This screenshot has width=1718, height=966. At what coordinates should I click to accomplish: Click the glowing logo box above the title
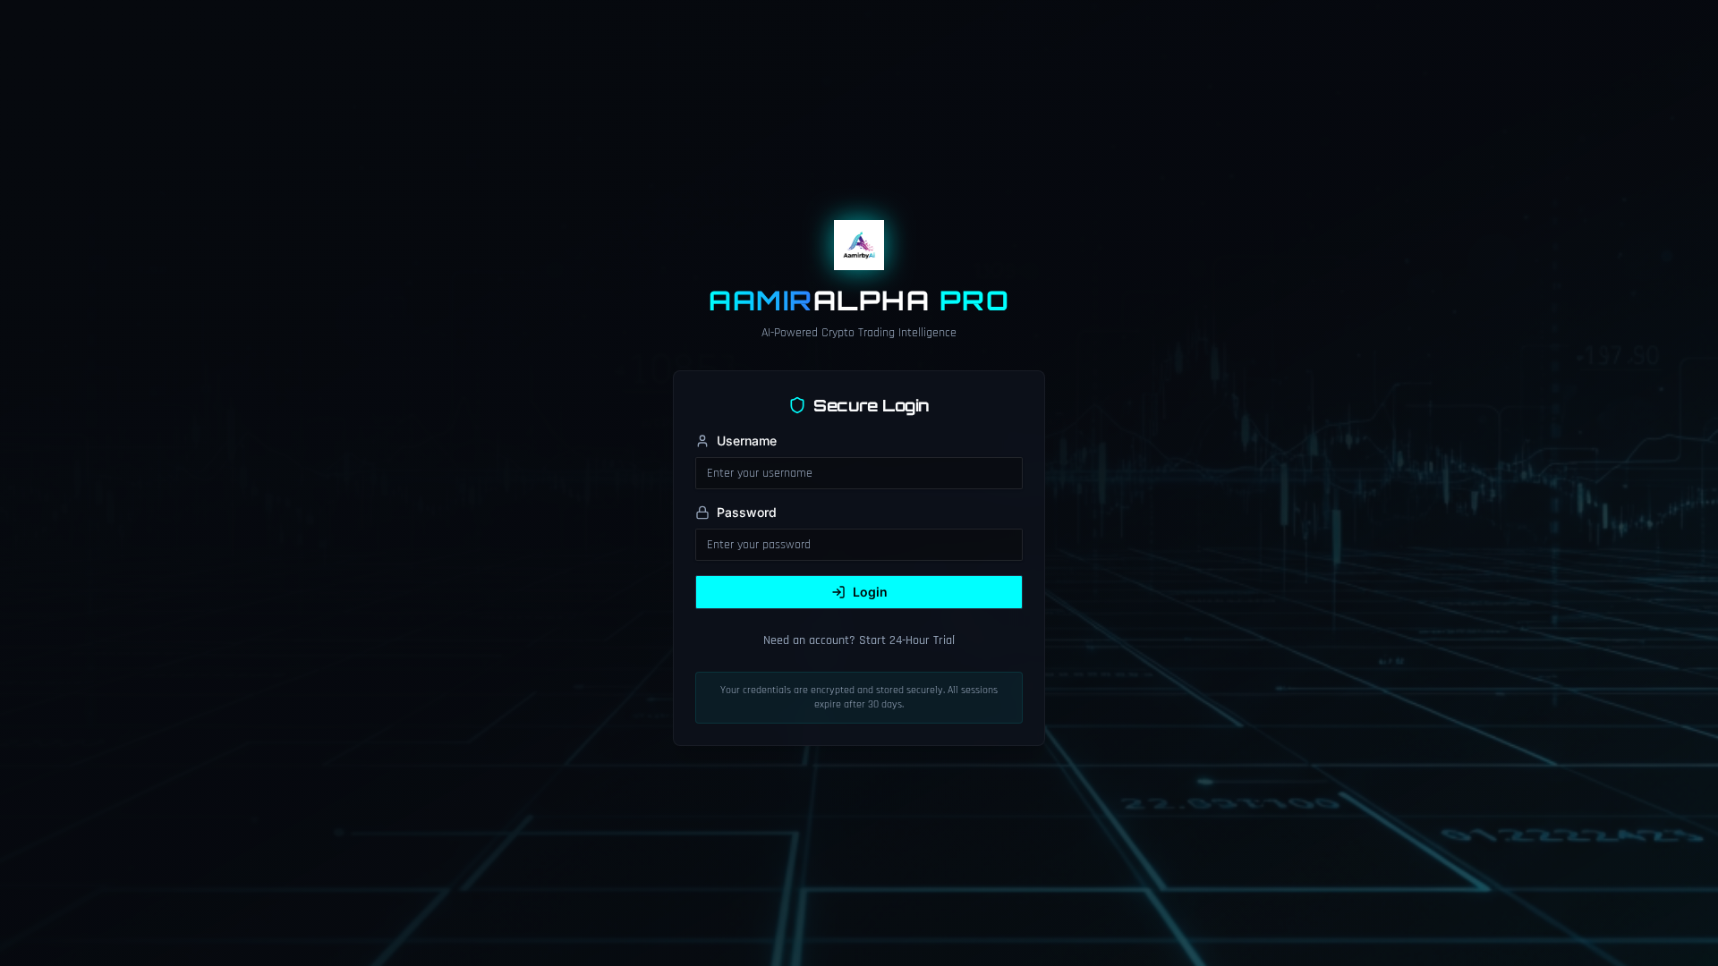(x=858, y=245)
